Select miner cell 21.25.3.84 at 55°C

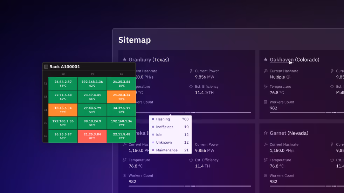[121, 84]
